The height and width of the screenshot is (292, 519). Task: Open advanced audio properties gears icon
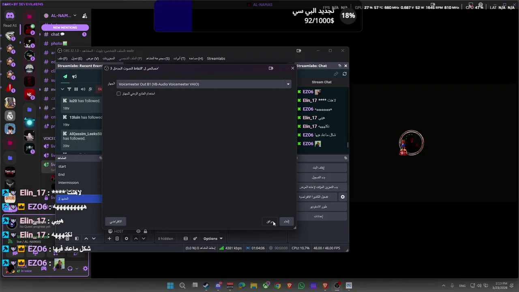coord(195,238)
